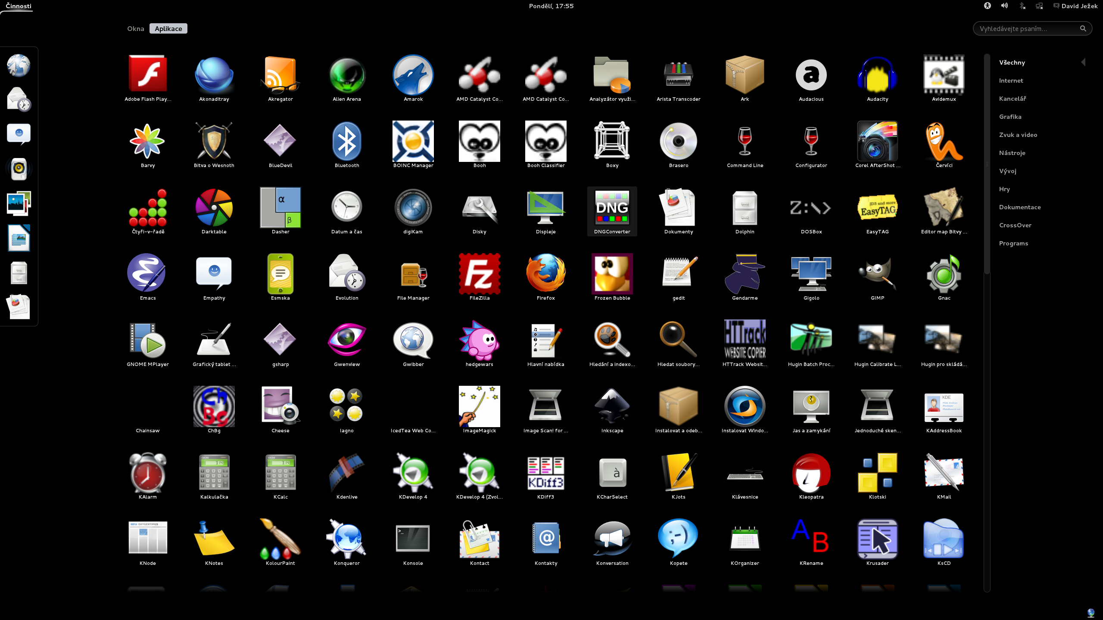
Task: Open the clock Pondělí 17:55 menu
Action: click(x=551, y=6)
